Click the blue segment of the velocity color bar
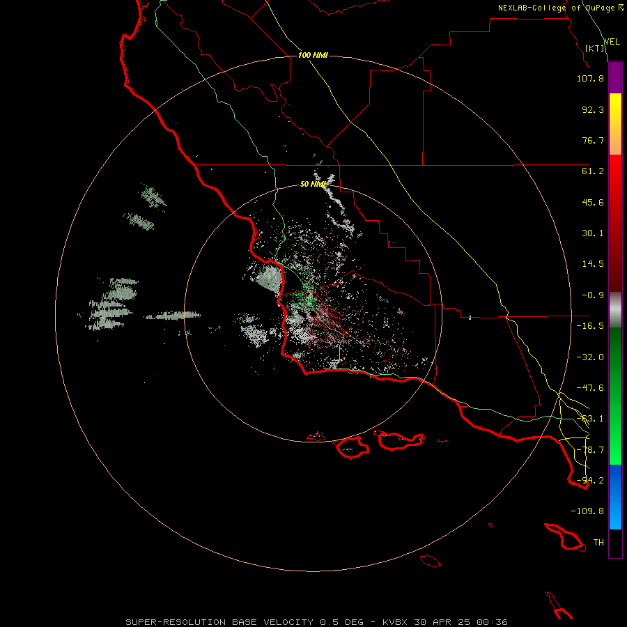This screenshot has width=627, height=627. [x=615, y=497]
